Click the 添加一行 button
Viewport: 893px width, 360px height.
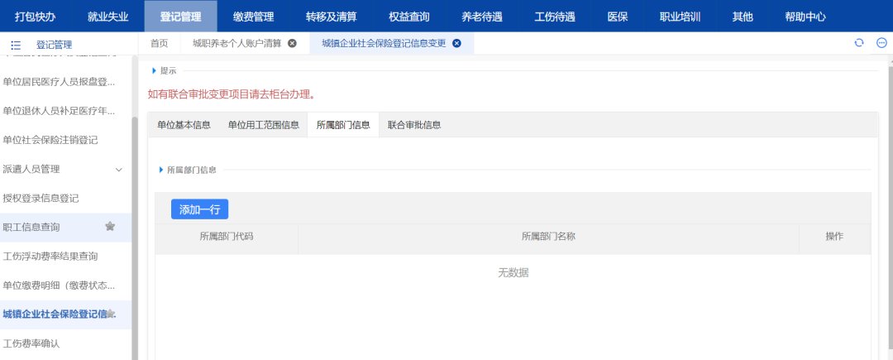point(199,209)
